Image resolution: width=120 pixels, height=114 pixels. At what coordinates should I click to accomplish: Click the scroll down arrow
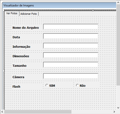[118, 108]
